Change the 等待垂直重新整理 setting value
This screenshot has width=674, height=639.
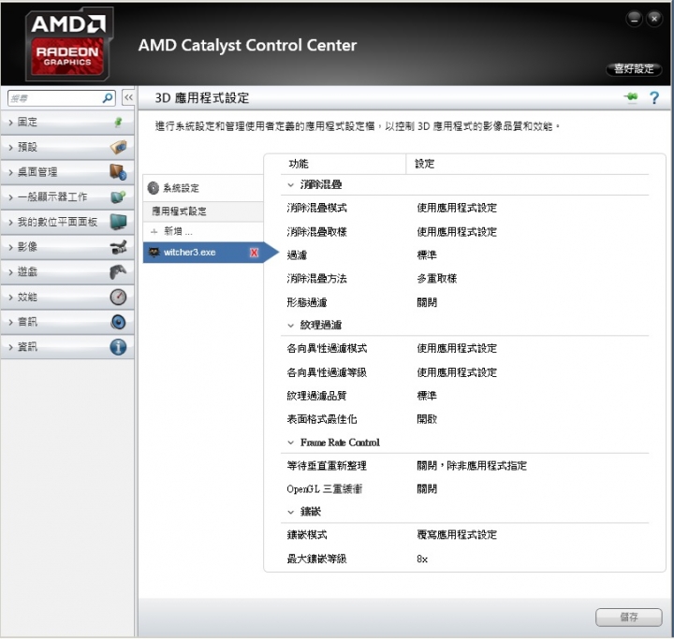[x=472, y=466]
